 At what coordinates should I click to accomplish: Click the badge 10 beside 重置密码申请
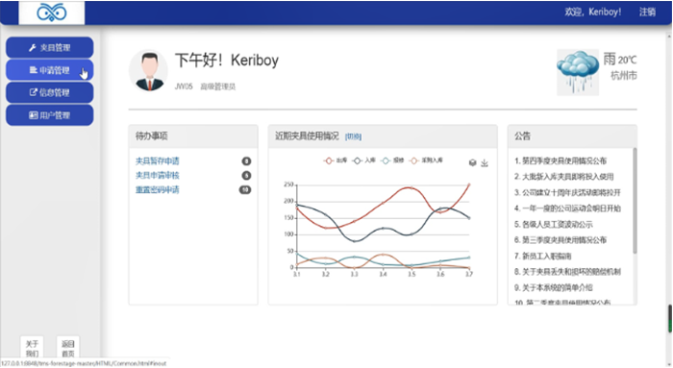[245, 190]
